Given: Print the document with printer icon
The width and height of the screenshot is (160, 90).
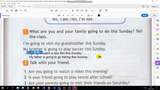Looking at the screenshot, I should click(x=16, y=10).
